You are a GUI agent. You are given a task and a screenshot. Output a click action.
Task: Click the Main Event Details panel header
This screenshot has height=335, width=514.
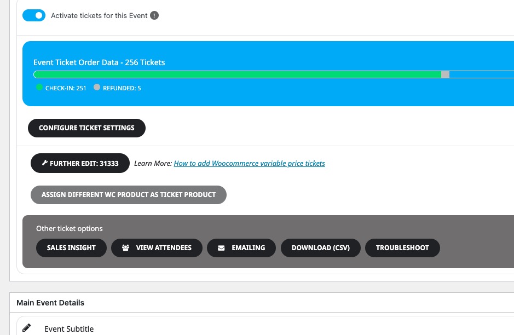(x=262, y=303)
